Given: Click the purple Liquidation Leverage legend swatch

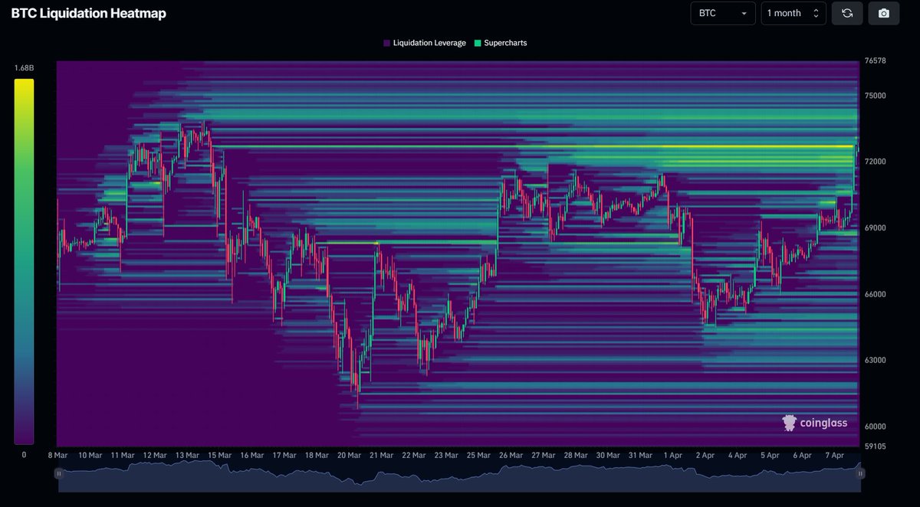Looking at the screenshot, I should (386, 43).
